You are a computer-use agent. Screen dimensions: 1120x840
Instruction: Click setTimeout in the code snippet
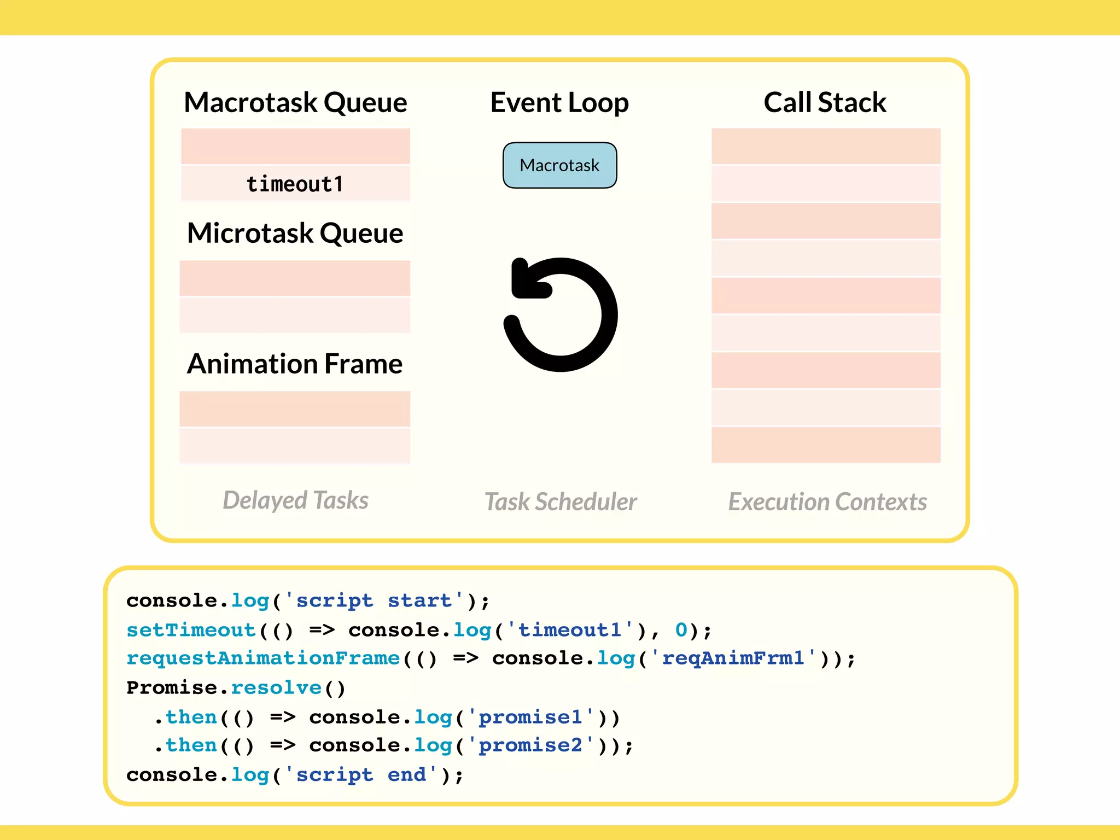tap(191, 630)
